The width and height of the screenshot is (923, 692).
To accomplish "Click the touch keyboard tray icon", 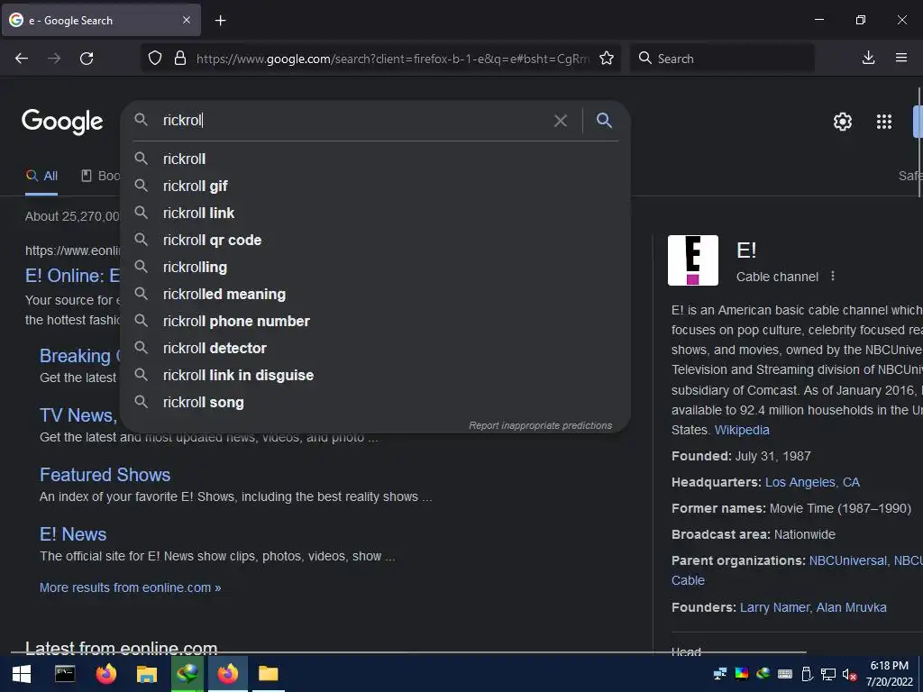I will 785,674.
